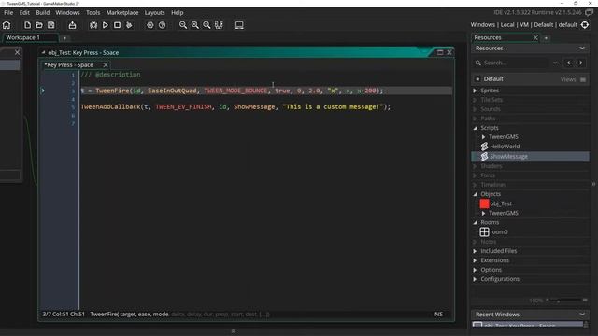Open the Tools menu
This screenshot has height=336, width=598.
tap(93, 12)
